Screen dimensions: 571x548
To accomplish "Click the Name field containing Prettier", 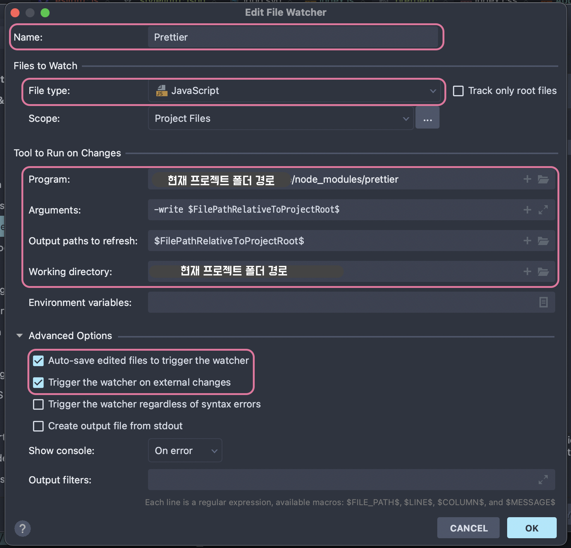I will 293,37.
